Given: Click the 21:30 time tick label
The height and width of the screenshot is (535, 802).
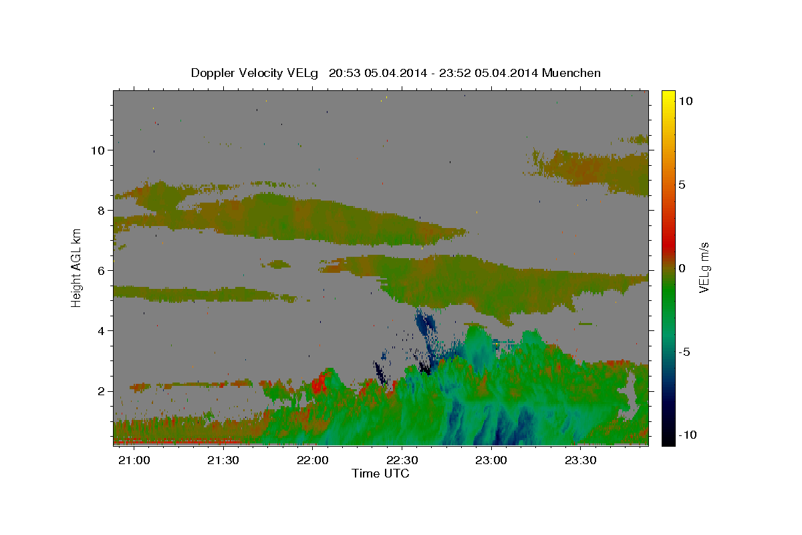Looking at the screenshot, I should click(223, 461).
